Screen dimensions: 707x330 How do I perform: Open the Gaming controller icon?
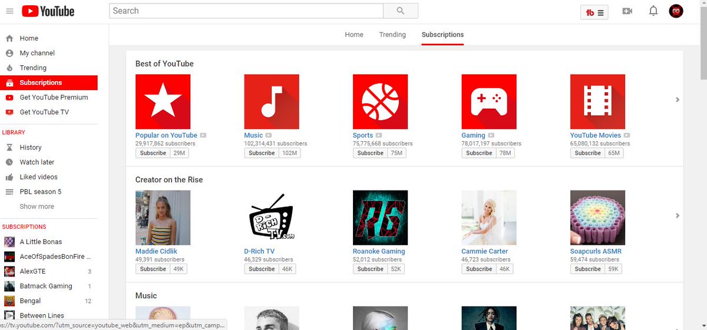(x=489, y=102)
